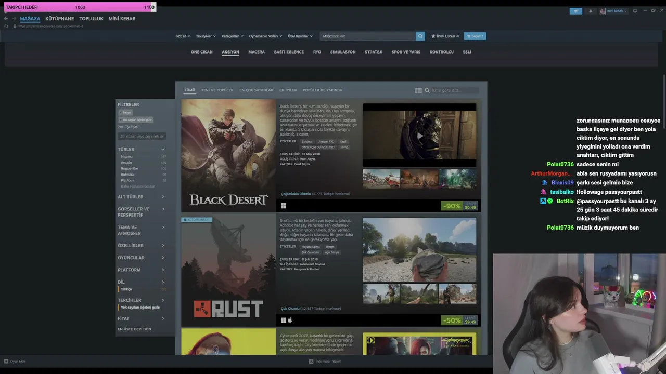Select the STRATEJİ category tab
This screenshot has width=666, height=374.
(374, 52)
